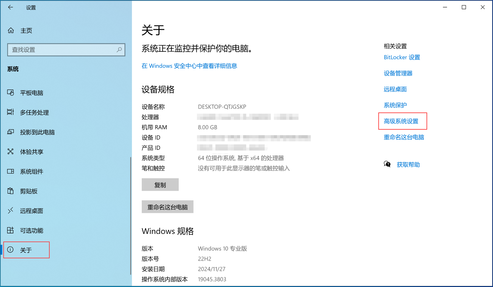
Task: Open BitLocker 设置 link
Action: click(402, 57)
